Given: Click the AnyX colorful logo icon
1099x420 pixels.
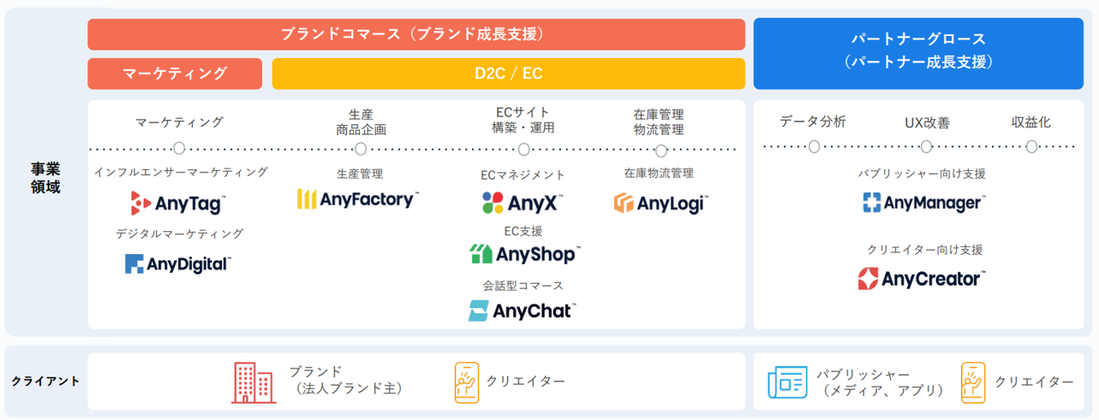Looking at the screenshot, I should (x=493, y=204).
